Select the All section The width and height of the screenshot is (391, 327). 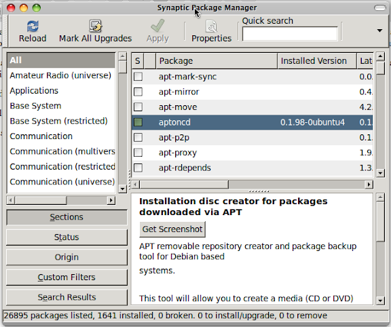pos(61,60)
